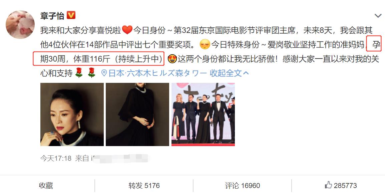Click the orange V verified badge
The image size is (385, 193).
tap(71, 15)
